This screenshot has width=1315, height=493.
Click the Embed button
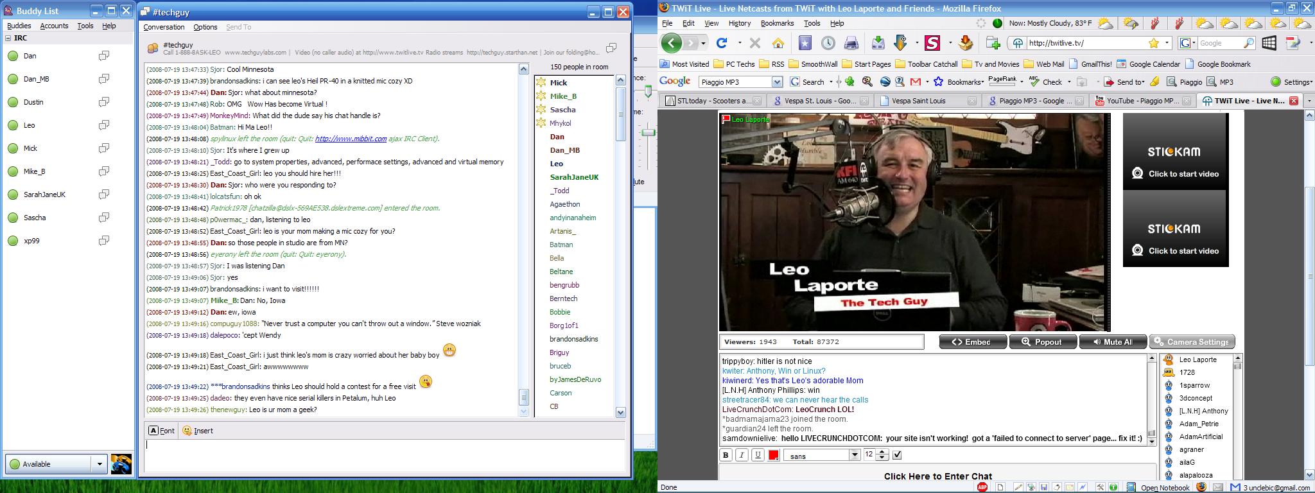tap(973, 342)
